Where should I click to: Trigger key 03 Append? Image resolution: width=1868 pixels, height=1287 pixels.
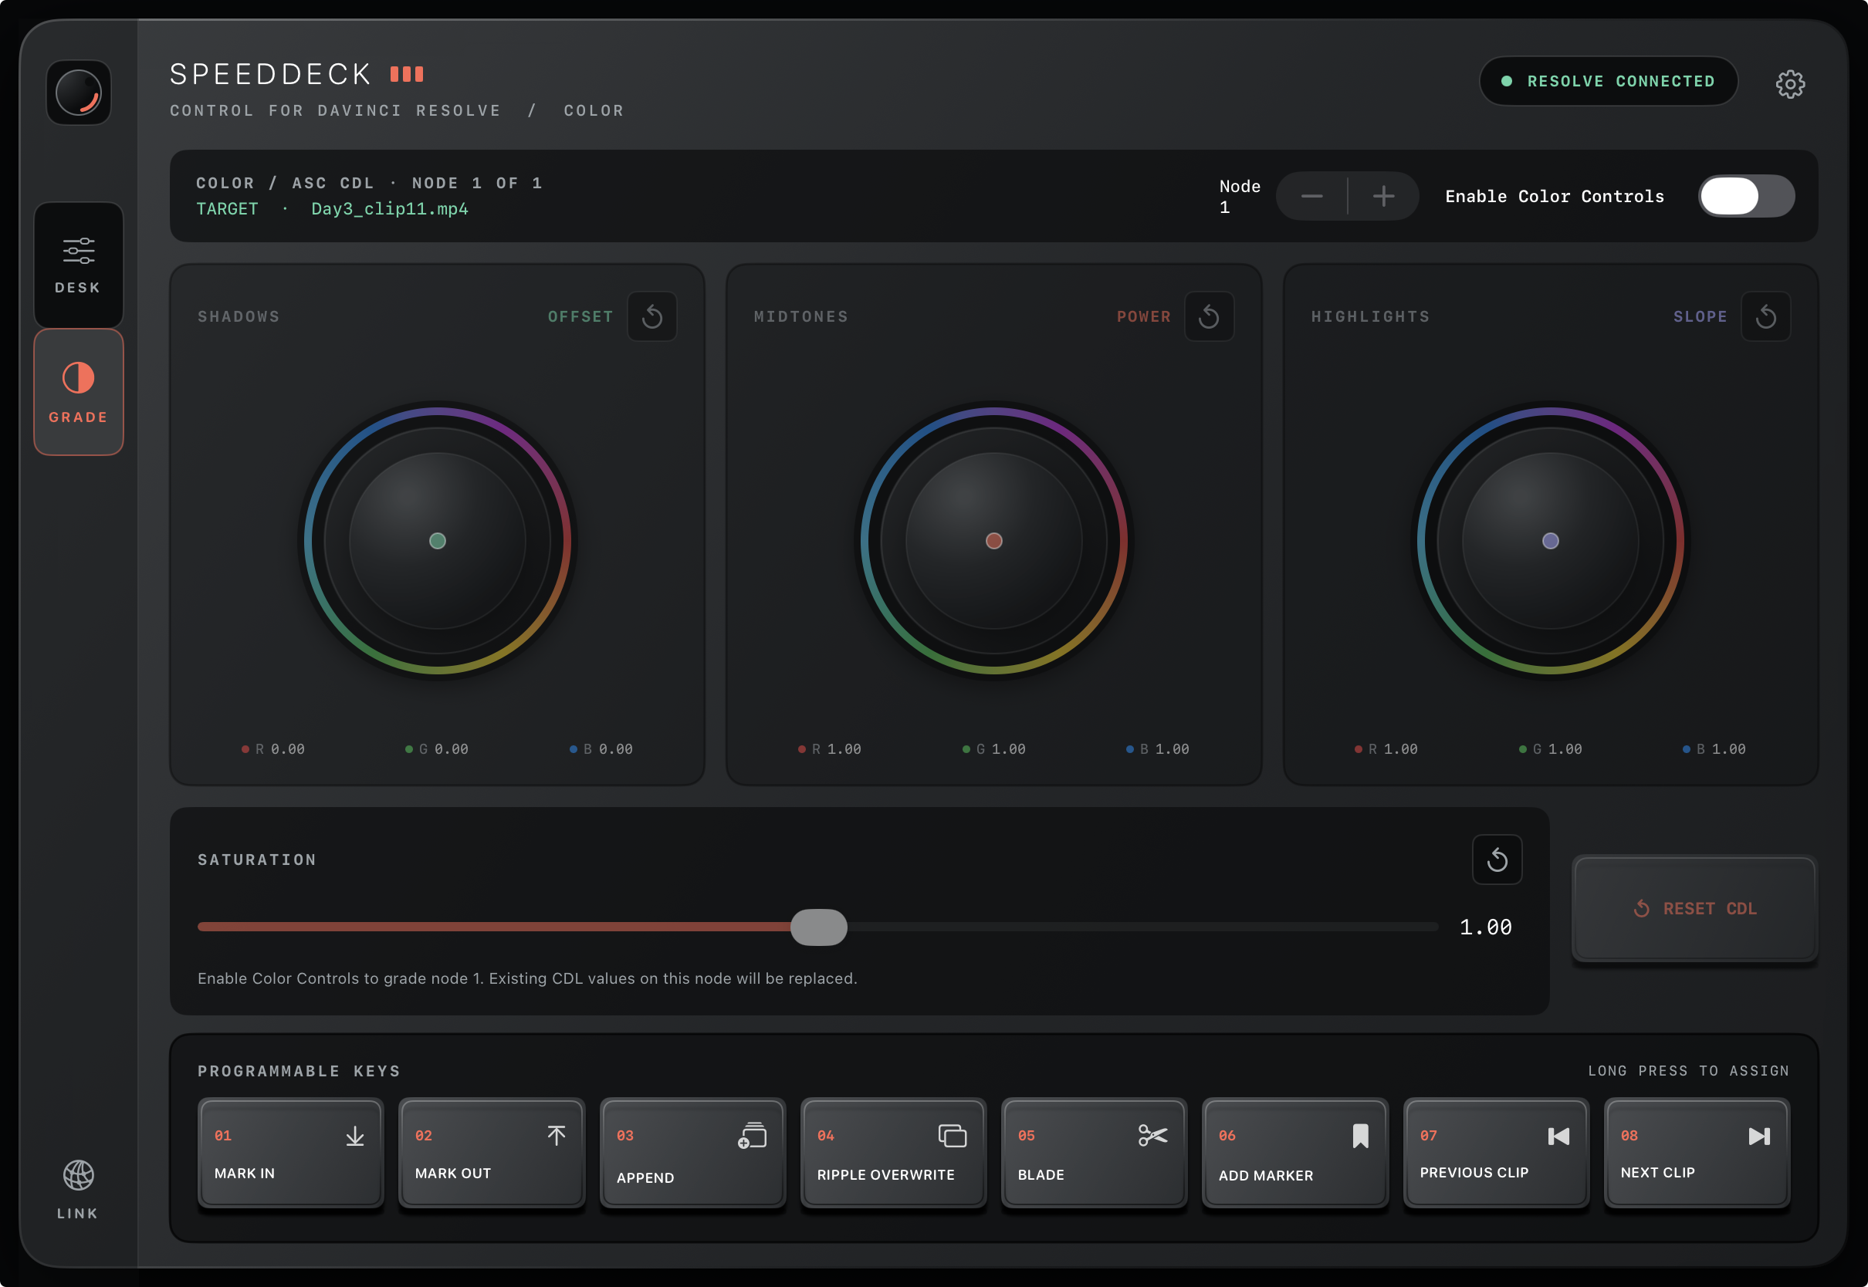pyautogui.click(x=692, y=1152)
